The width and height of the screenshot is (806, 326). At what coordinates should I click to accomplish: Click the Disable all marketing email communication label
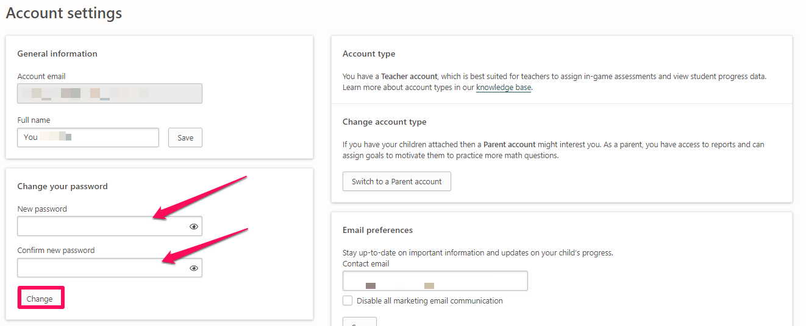[x=430, y=300]
